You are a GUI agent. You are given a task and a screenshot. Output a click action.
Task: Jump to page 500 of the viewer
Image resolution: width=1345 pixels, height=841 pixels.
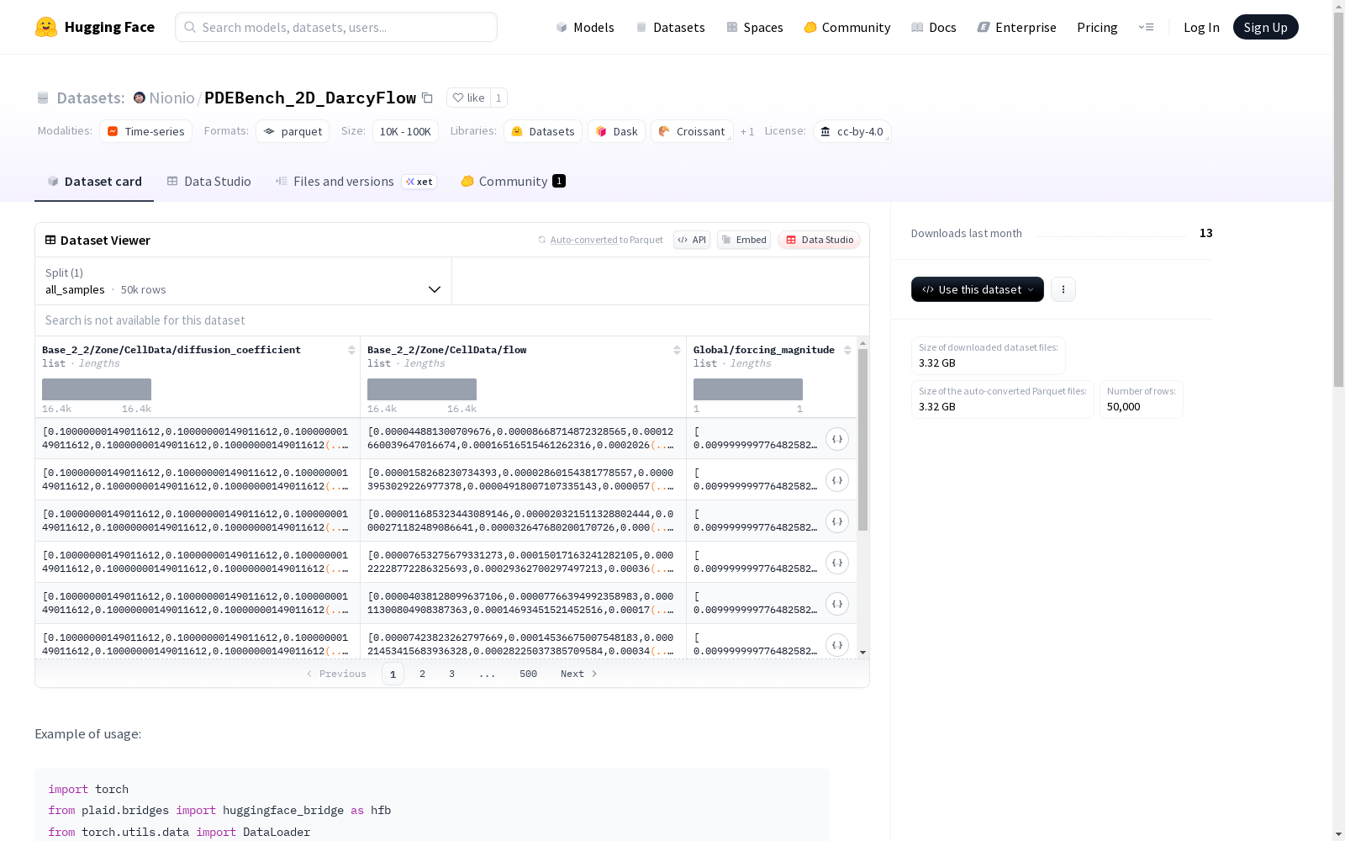tap(528, 674)
